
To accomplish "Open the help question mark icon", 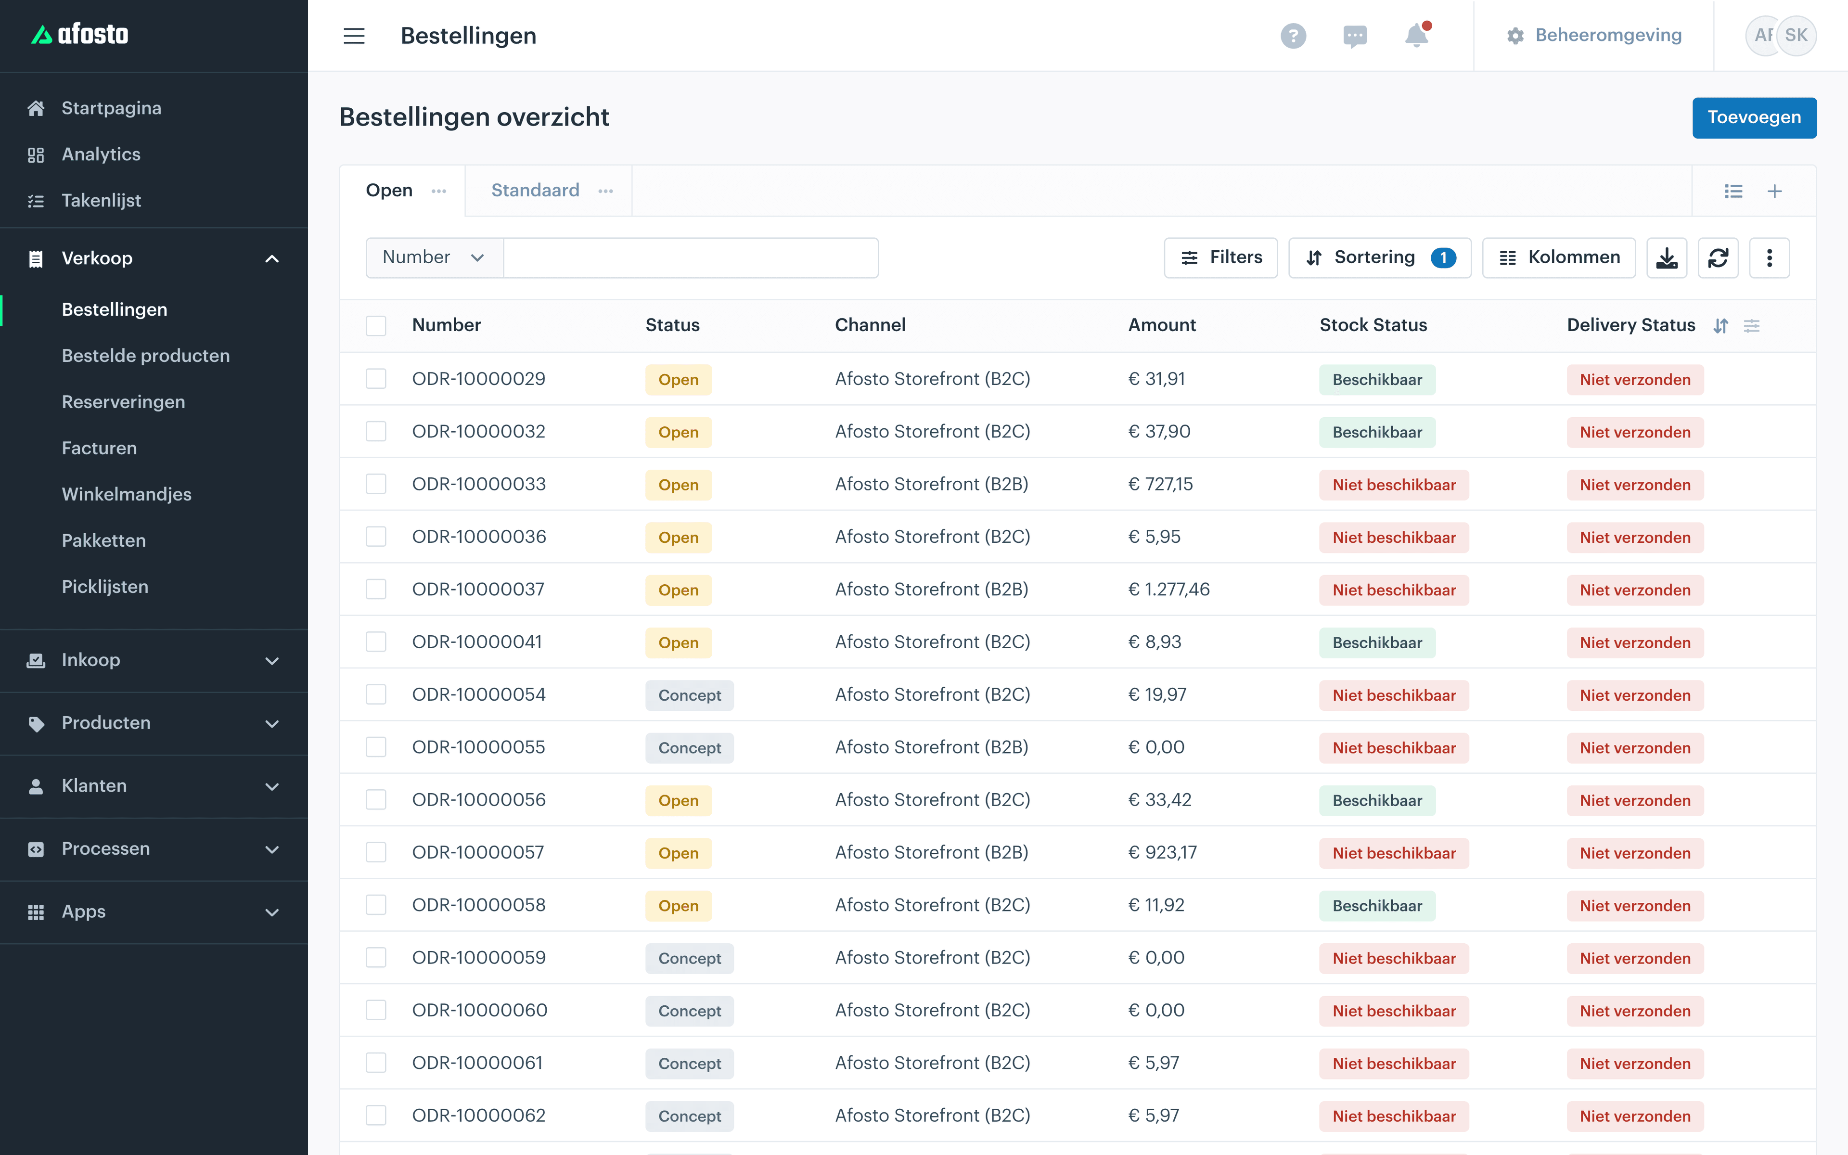I will (1293, 36).
